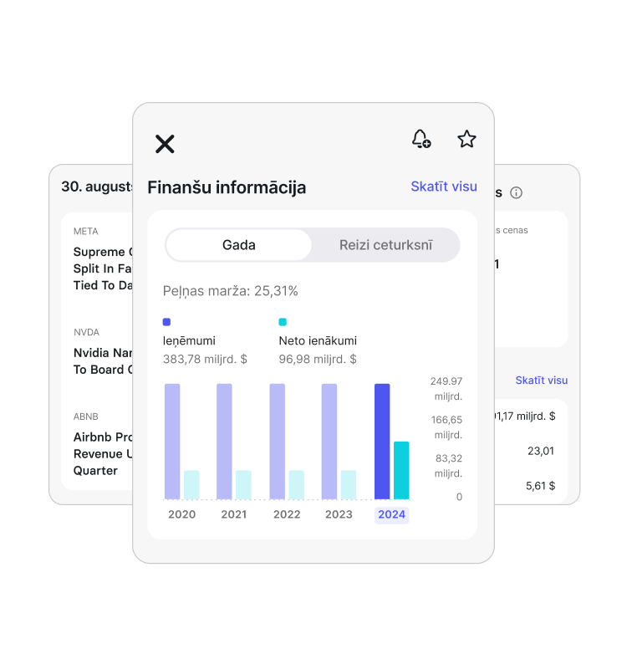Click the 2022 light purple revenue bar
627x649 pixels.
[x=278, y=442]
